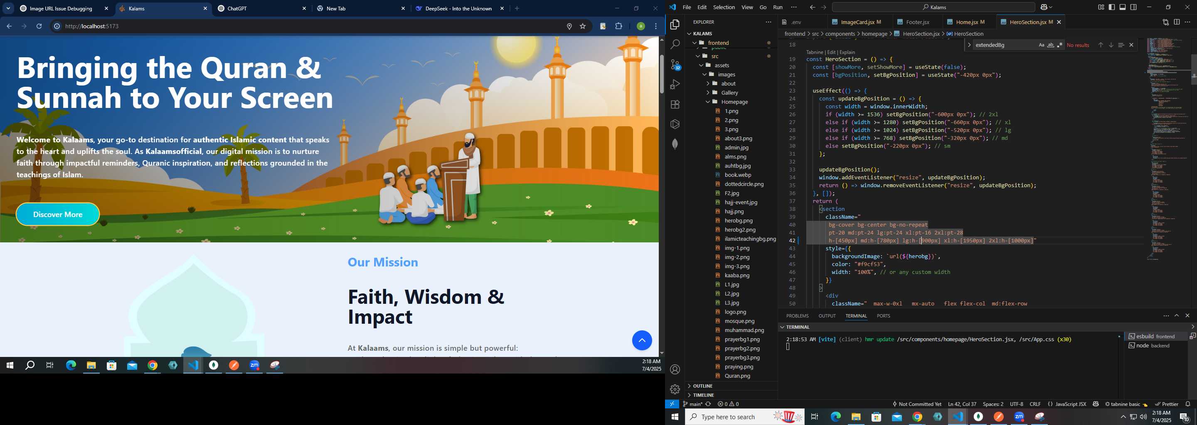Open the Search view in VS Code activity bar
Viewport: 1197px width, 425px height.
point(675,44)
